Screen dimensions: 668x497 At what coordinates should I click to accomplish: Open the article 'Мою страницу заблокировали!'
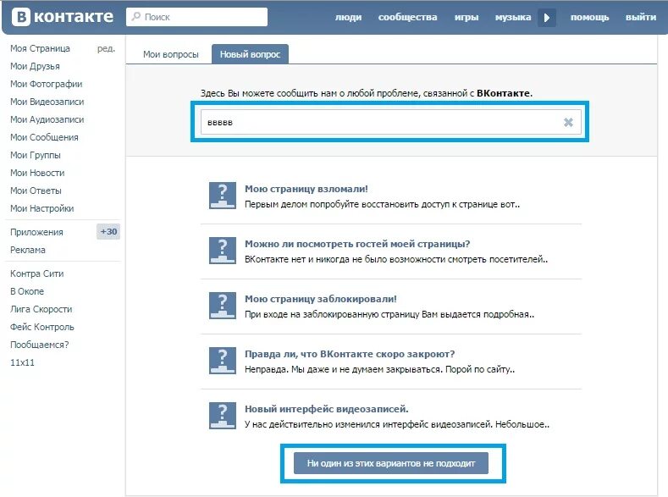point(321,299)
